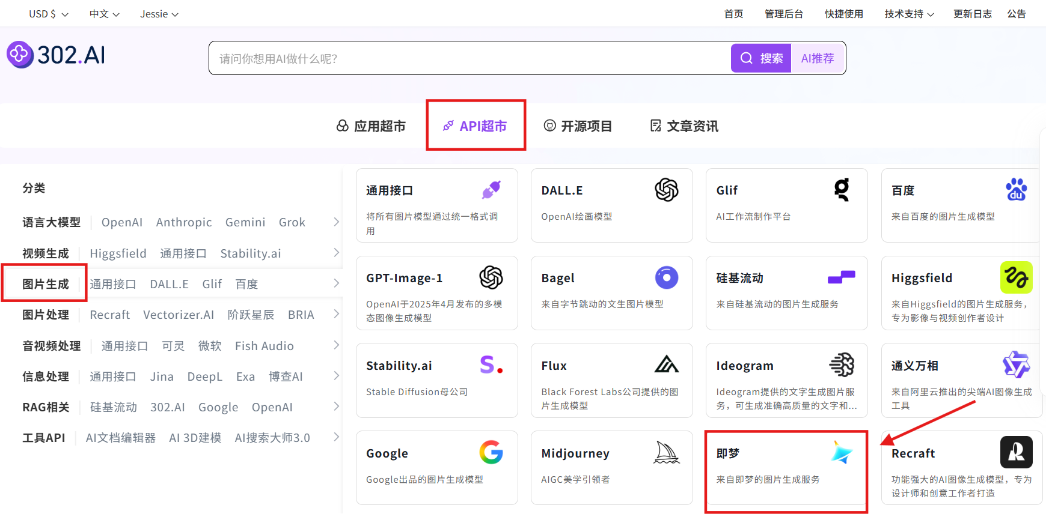The width and height of the screenshot is (1046, 514).
Task: Expand the 图片处理 category arrow
Action: point(337,313)
